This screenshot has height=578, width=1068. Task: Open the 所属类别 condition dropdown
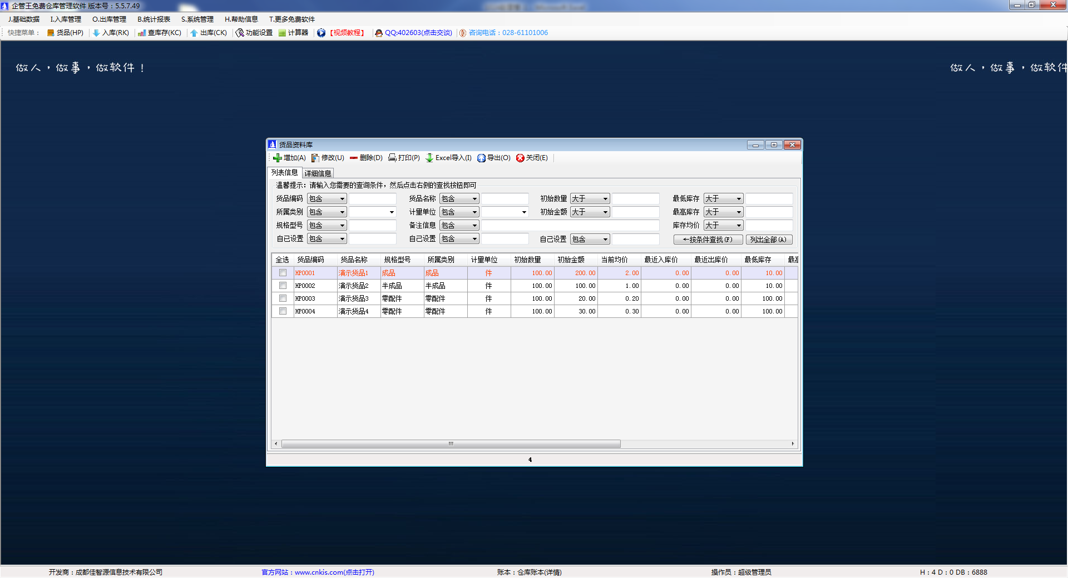point(327,212)
